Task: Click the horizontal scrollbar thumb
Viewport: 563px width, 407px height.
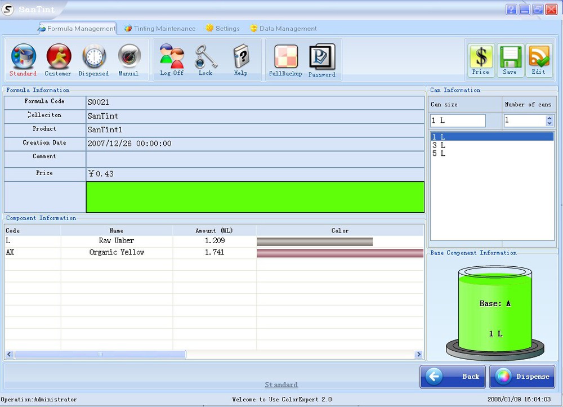Action: pyautogui.click(x=100, y=355)
